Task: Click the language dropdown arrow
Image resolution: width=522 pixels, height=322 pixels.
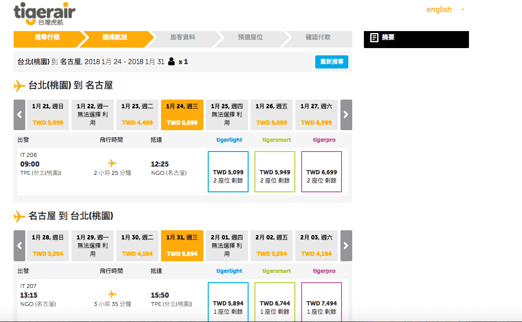Action: (463, 10)
